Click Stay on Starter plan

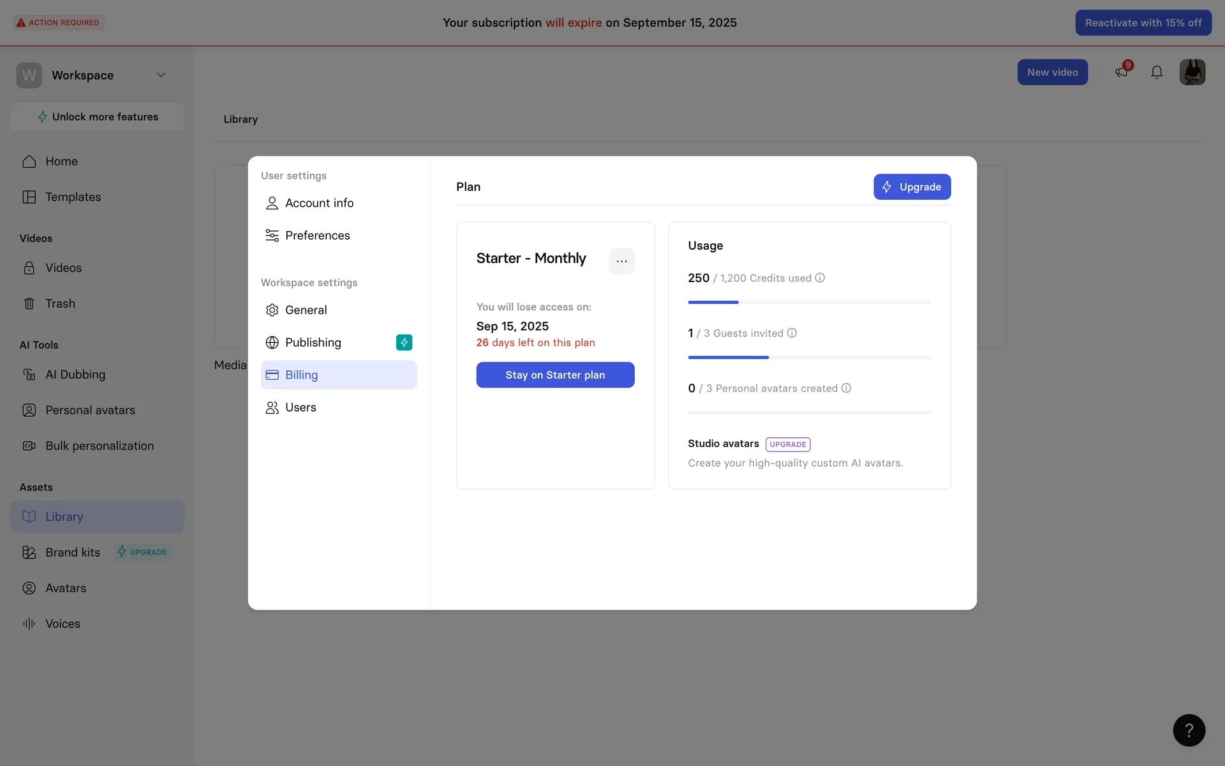(555, 375)
